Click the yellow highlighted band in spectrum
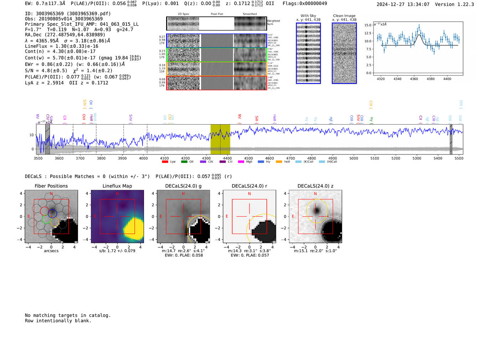Image resolution: width=499 pixels, height=340 pixels. [x=220, y=139]
